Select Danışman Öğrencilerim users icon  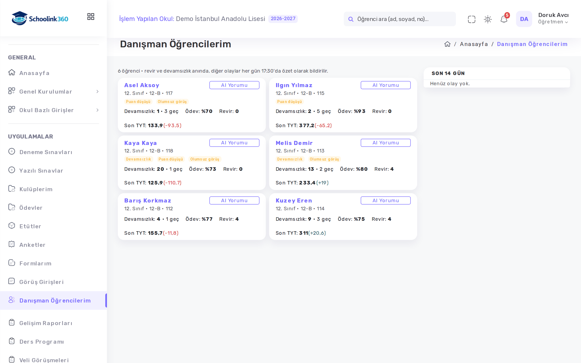click(12, 300)
